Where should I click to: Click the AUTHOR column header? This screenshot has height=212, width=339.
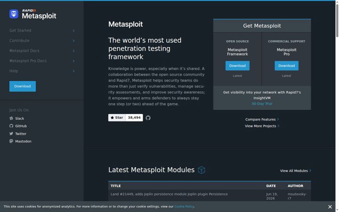[295, 186]
